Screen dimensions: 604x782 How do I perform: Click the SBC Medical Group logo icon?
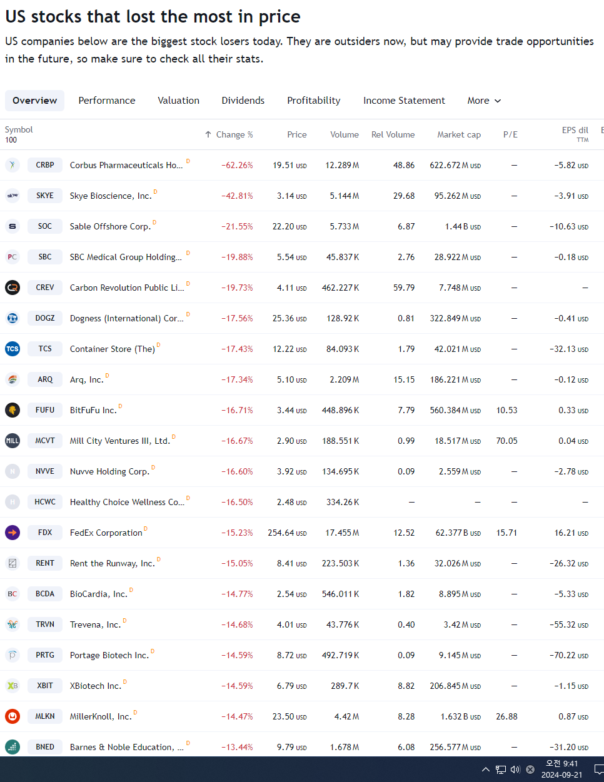[x=13, y=257]
